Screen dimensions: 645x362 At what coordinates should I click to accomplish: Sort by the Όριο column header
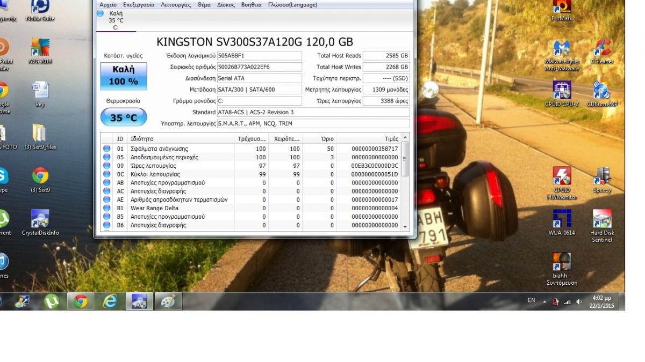pyautogui.click(x=319, y=139)
